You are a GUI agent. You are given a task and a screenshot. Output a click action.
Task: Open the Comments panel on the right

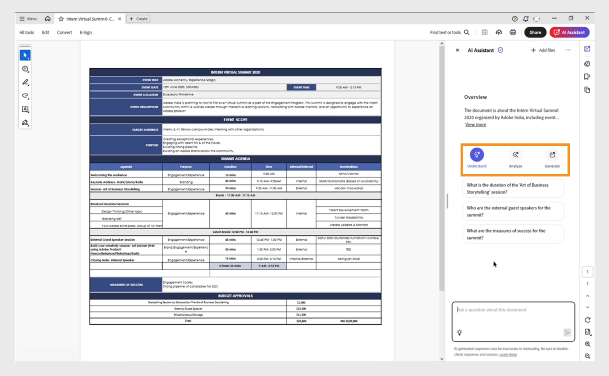[587, 63]
